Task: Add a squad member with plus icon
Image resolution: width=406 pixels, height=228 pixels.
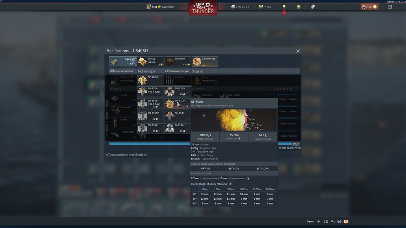Action: (318, 222)
